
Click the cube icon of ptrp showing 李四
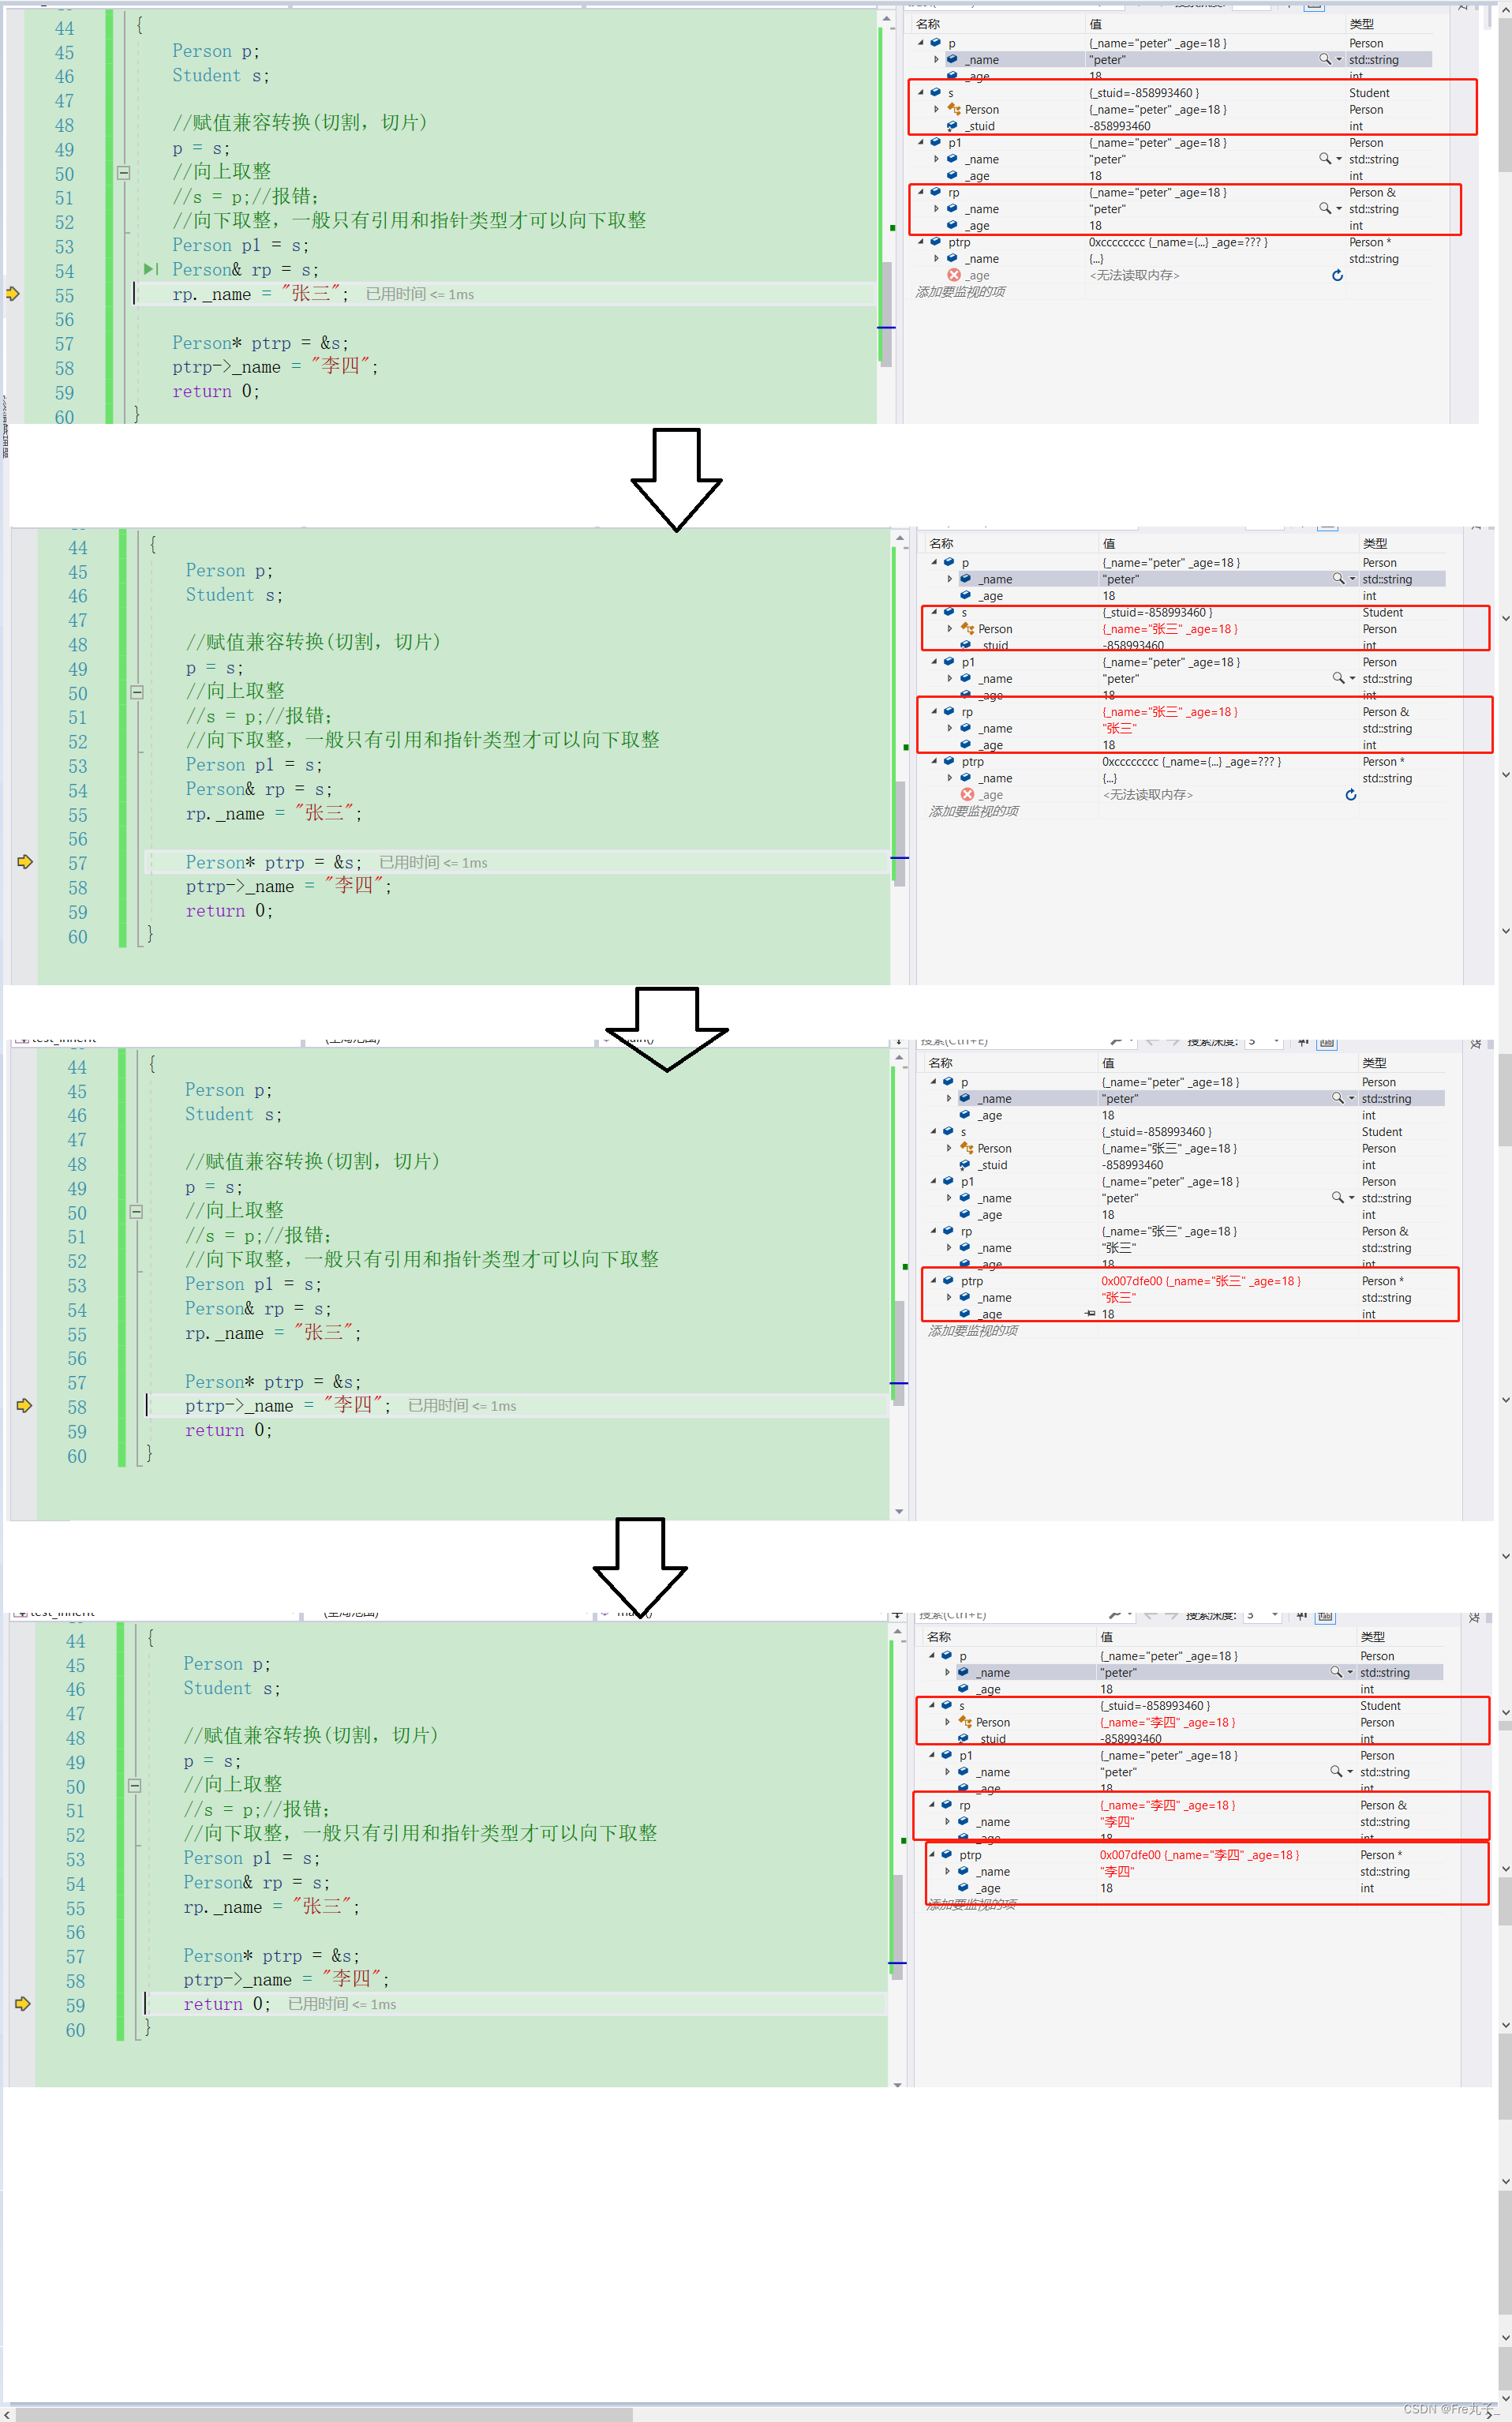pos(946,1854)
